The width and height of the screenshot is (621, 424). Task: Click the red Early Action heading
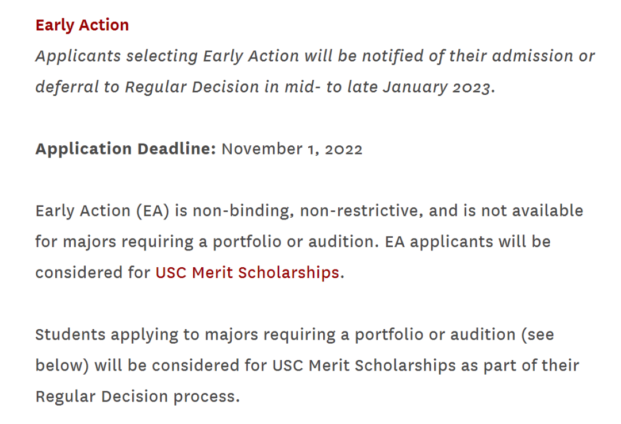82,25
